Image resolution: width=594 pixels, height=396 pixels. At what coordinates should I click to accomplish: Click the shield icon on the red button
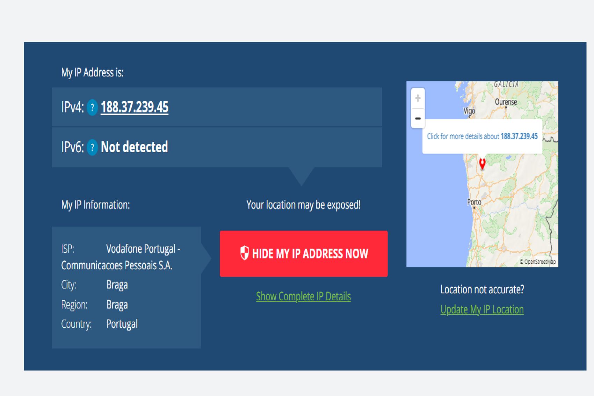coord(245,253)
